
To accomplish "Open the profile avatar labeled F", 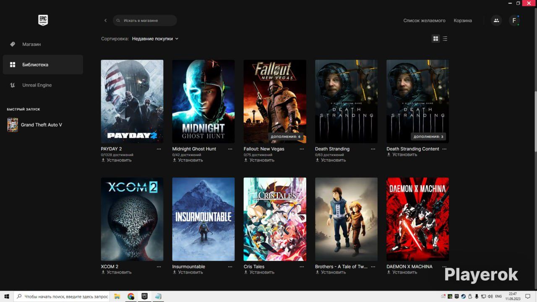I will 514,20.
